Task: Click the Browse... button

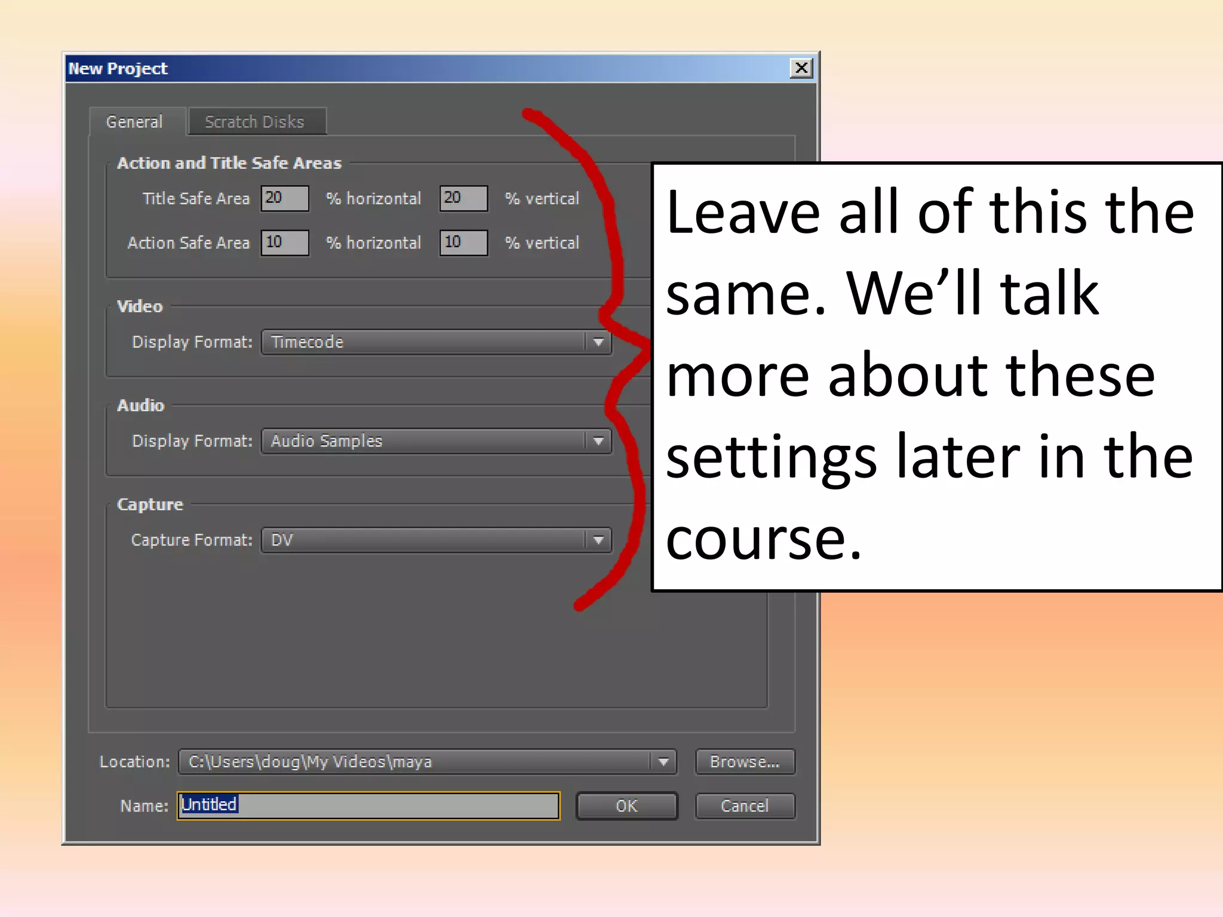Action: pos(745,762)
